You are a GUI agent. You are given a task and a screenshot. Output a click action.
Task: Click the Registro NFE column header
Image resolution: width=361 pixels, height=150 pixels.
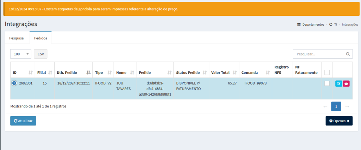coord(282,70)
